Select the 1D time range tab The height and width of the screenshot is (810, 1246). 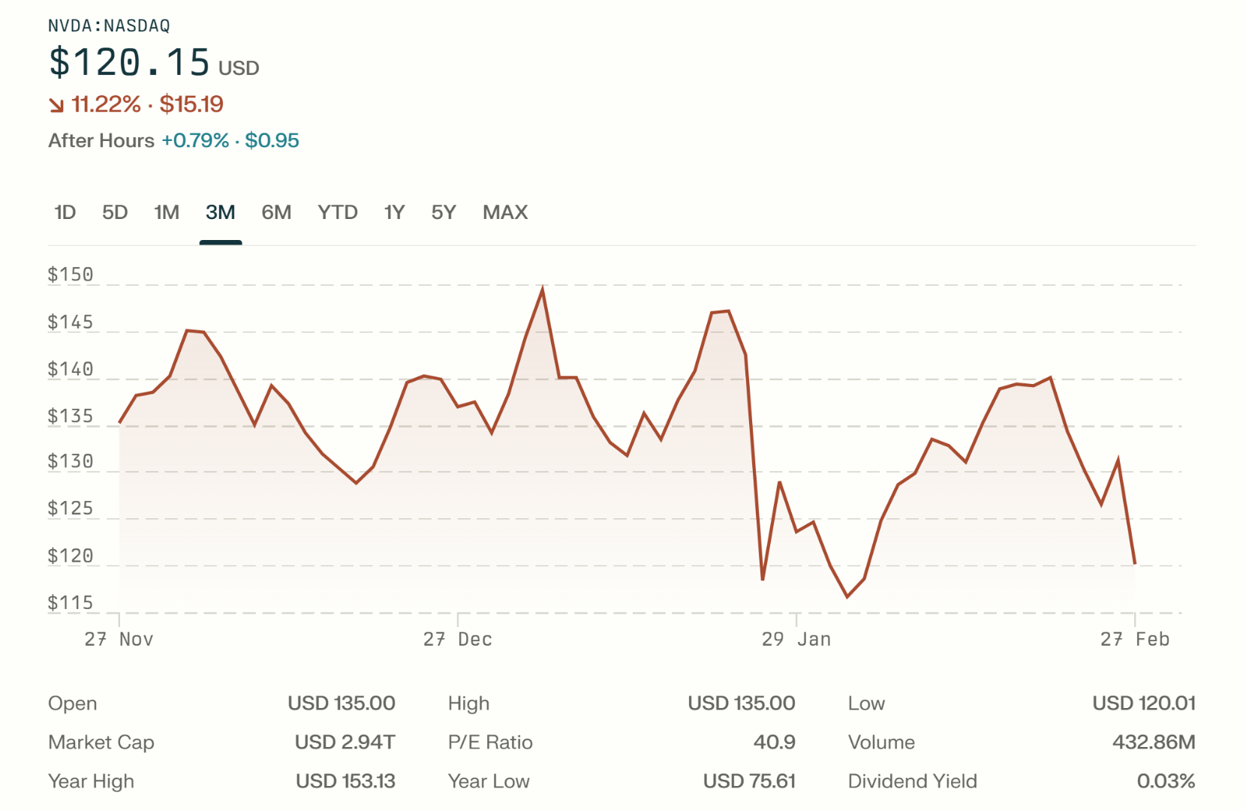(65, 212)
